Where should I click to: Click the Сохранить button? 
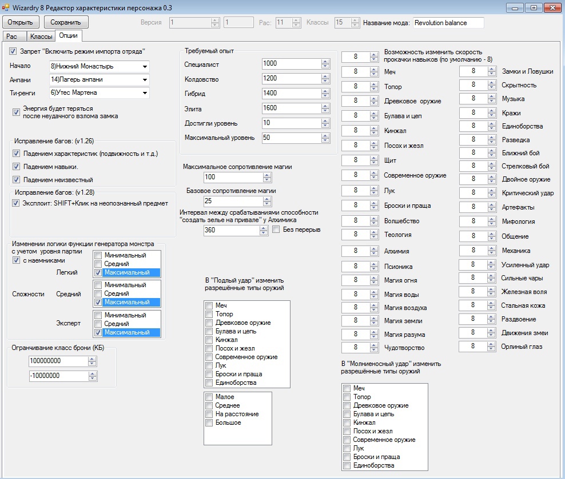click(x=66, y=22)
